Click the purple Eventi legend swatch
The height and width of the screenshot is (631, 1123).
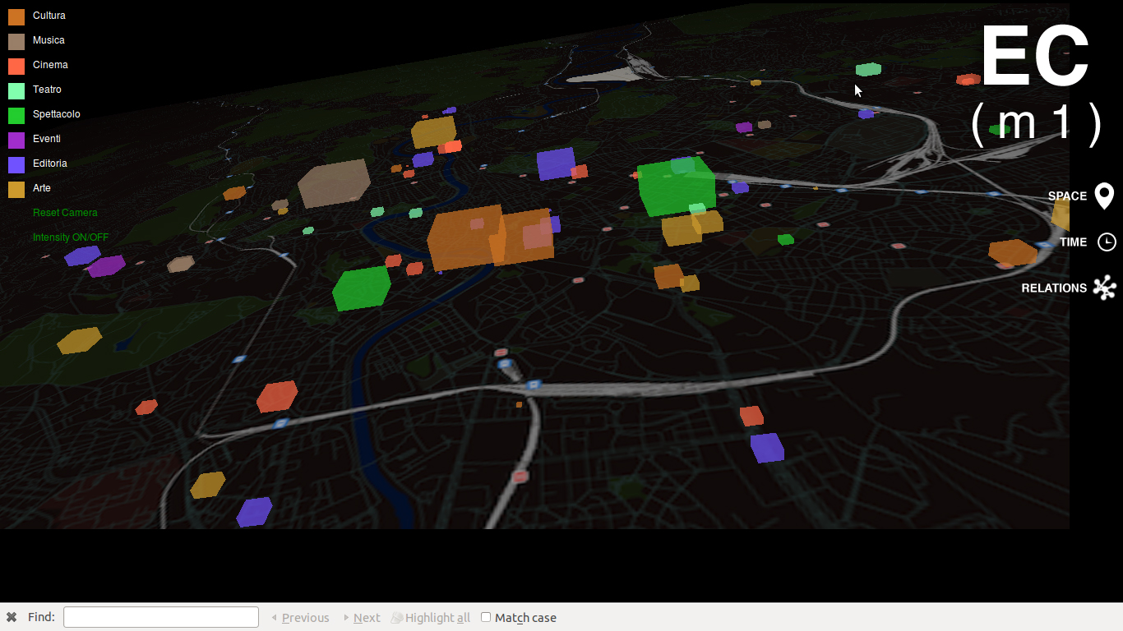coord(16,140)
